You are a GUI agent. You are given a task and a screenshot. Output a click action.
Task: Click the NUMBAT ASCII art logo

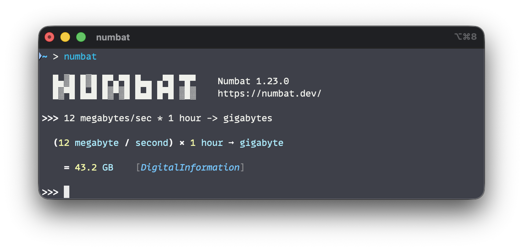pos(124,87)
